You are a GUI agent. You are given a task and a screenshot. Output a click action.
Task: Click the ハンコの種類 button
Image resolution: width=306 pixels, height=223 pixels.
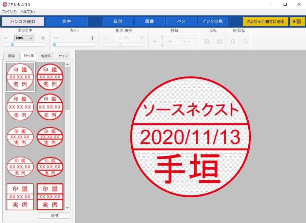pyautogui.click(x=23, y=21)
